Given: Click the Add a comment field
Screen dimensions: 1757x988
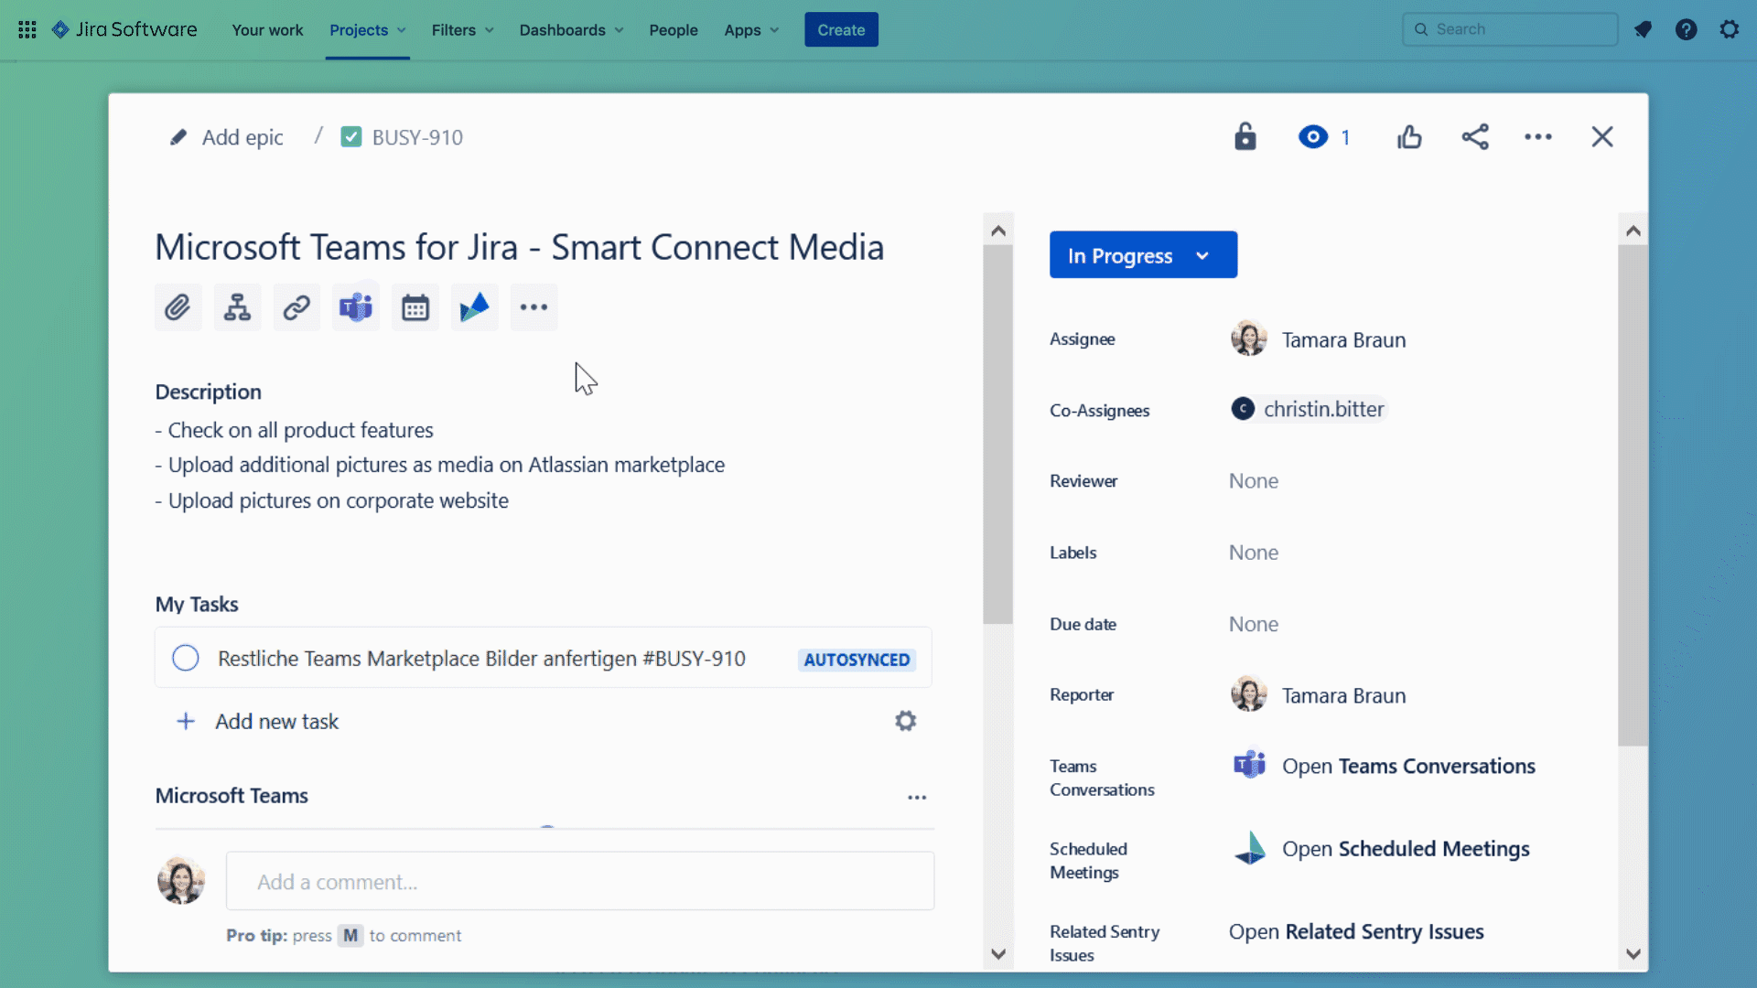Looking at the screenshot, I should 580,882.
